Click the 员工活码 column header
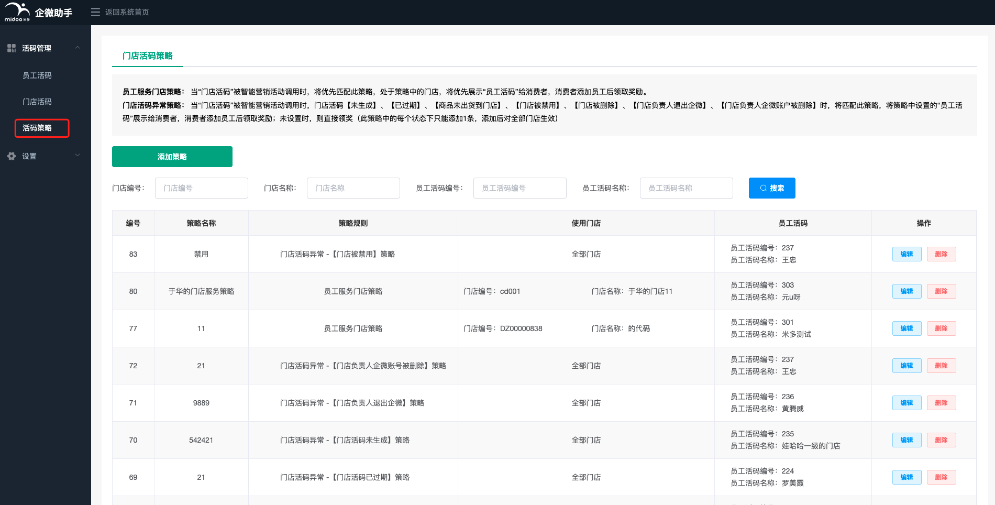995x505 pixels. tap(793, 223)
